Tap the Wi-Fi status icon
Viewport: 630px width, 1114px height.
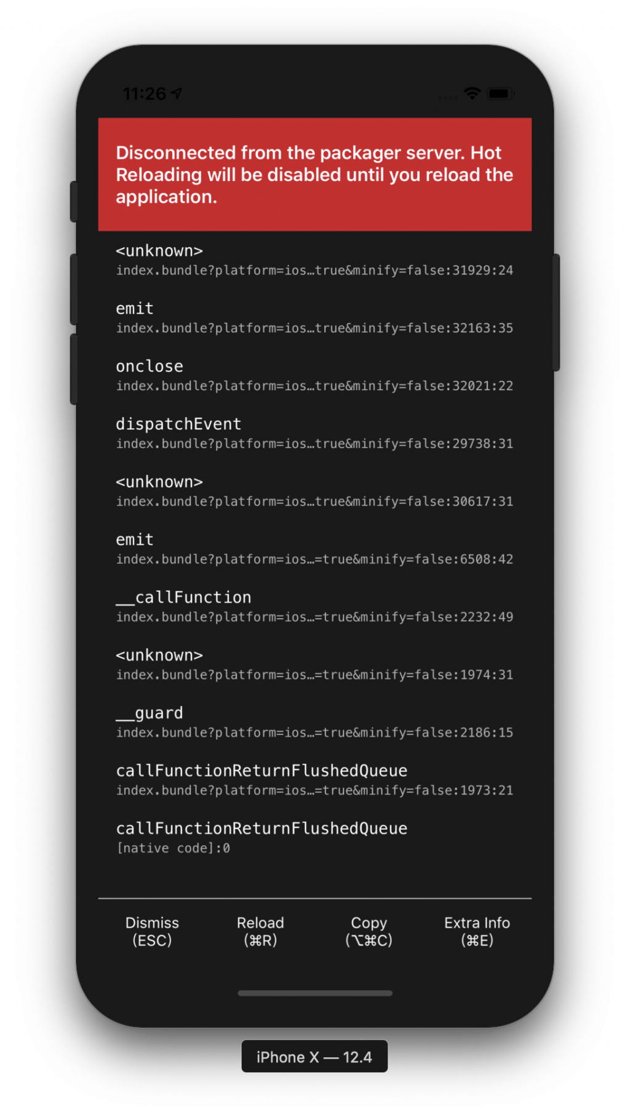coord(472,93)
